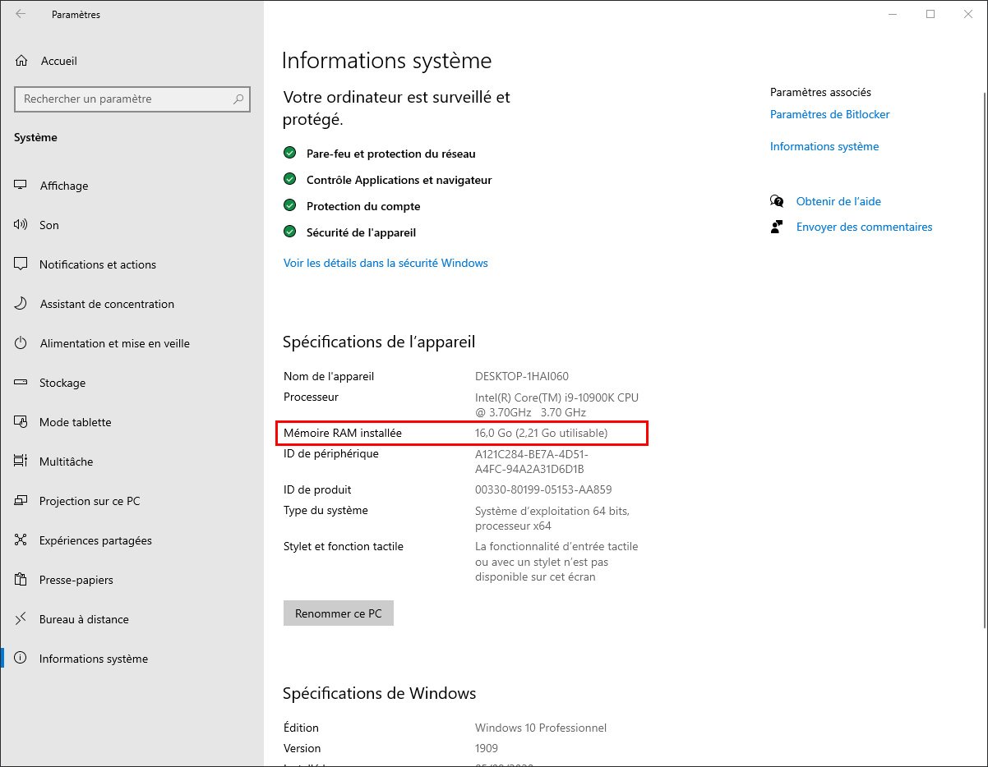The height and width of the screenshot is (767, 988).
Task: Click green checkmark beside Protection du compte
Action: pos(289,205)
